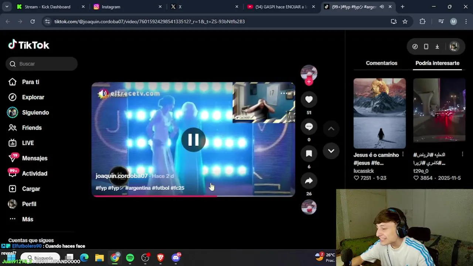This screenshot has height=266, width=473.
Task: Open Mensajes inbox
Action: (x=28, y=158)
